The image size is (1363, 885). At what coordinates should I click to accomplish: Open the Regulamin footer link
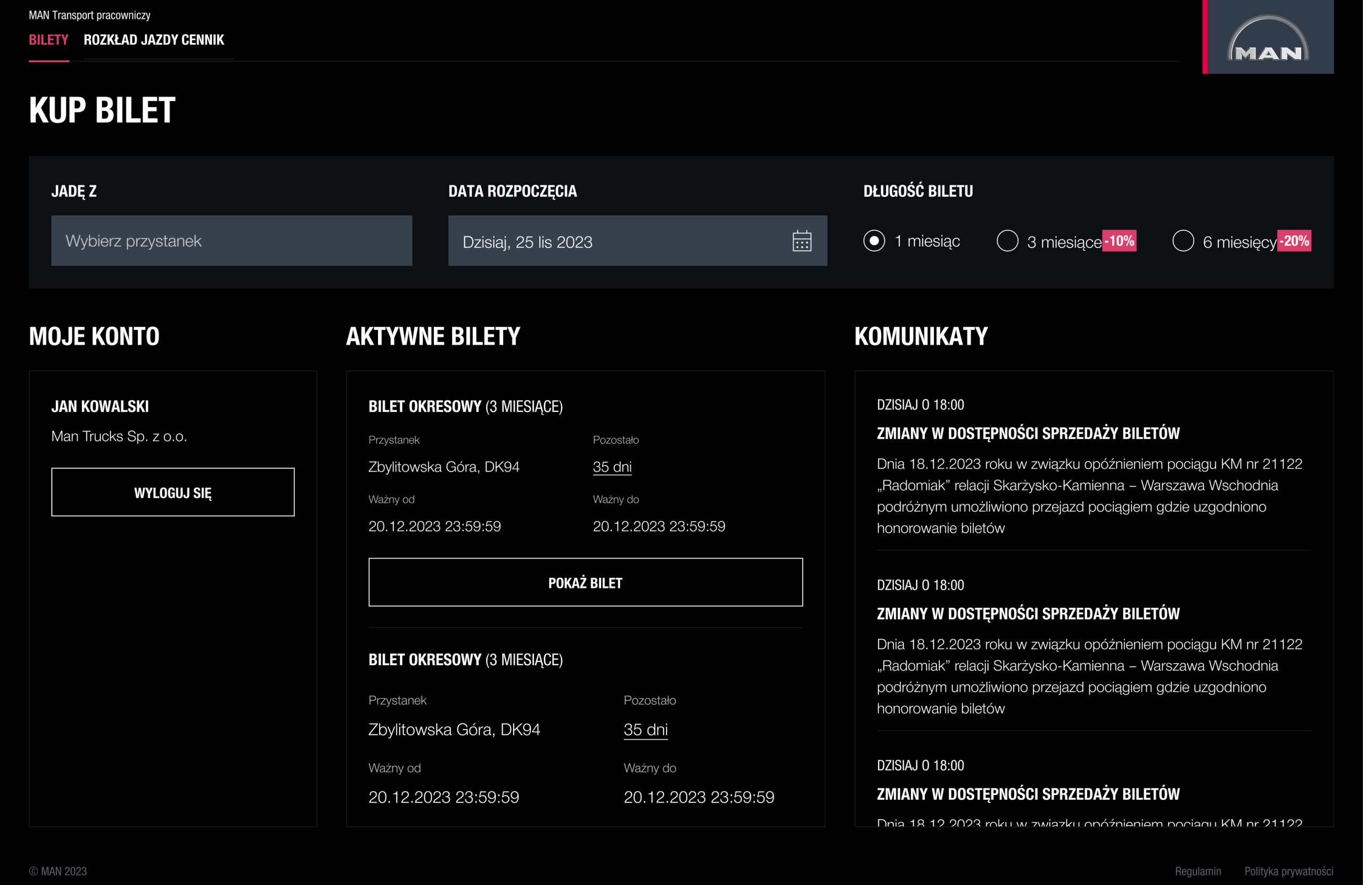pos(1198,871)
